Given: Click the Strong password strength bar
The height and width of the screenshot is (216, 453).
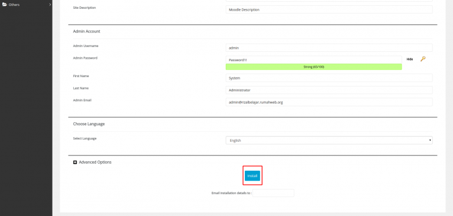Looking at the screenshot, I should (314, 67).
